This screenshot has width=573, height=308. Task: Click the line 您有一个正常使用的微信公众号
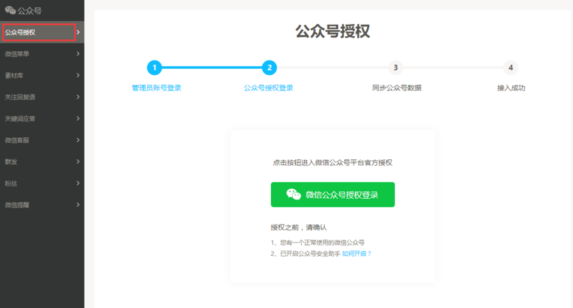click(x=318, y=243)
